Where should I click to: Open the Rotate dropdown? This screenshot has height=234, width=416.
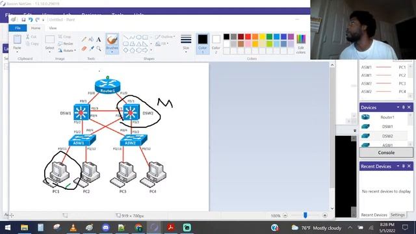pyautogui.click(x=67, y=51)
